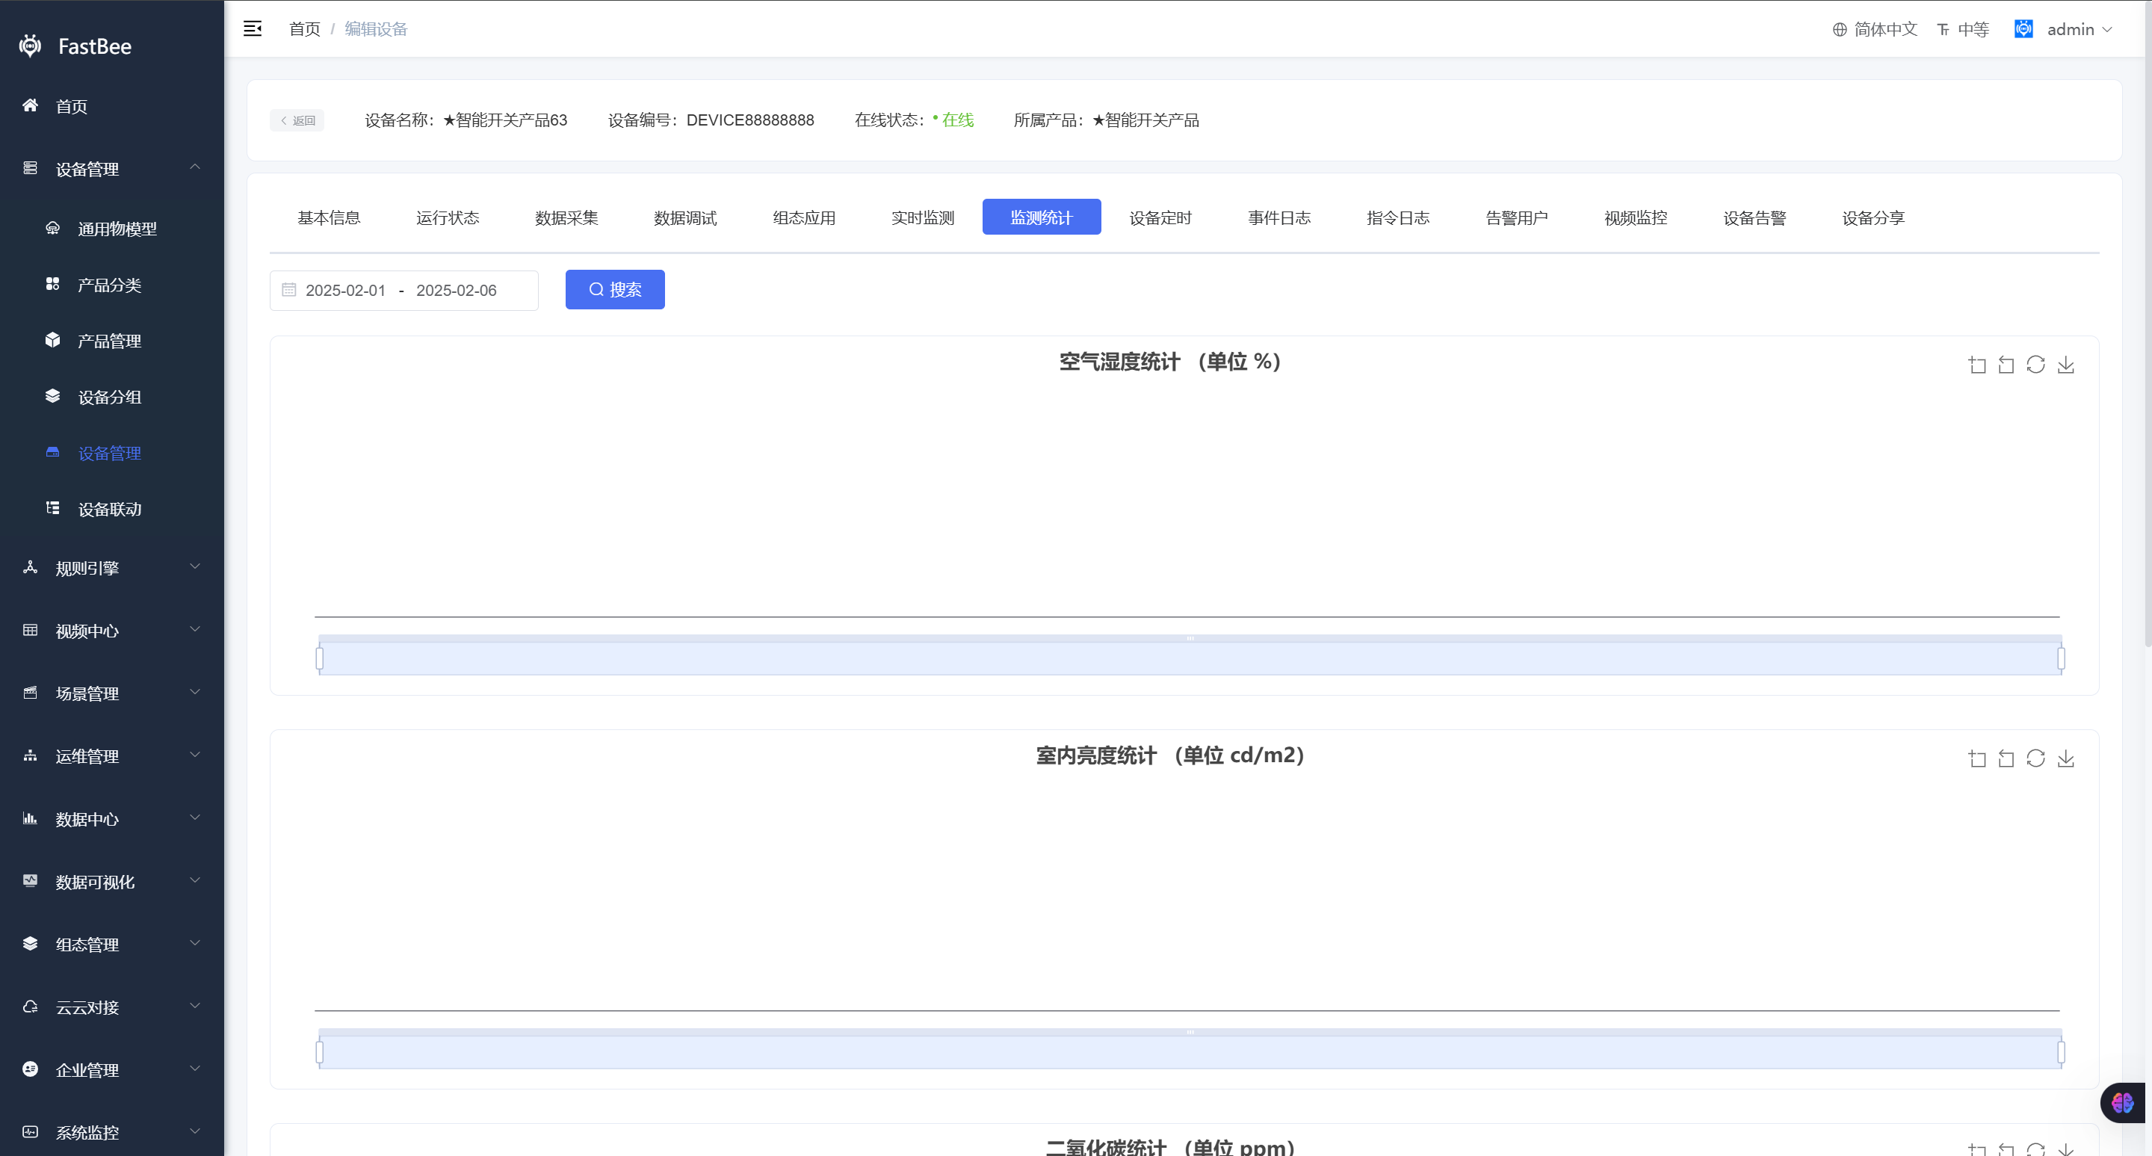Activate area zoom on 空气湿度统计 chart
2152x1156 pixels.
pos(1976,365)
